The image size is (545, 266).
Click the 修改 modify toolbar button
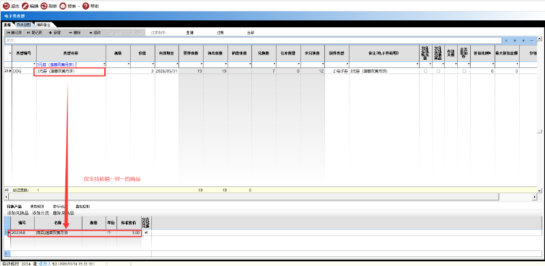(x=95, y=33)
